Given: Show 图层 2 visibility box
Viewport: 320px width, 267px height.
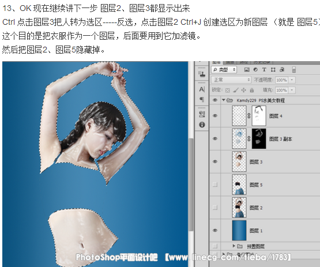Looking at the screenshot, I should tap(215, 208).
